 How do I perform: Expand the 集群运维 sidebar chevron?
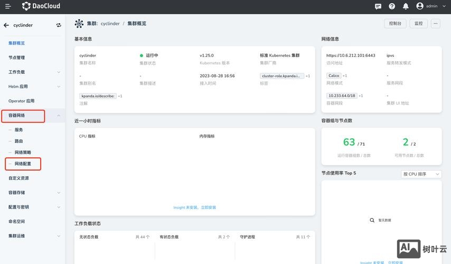click(x=59, y=236)
